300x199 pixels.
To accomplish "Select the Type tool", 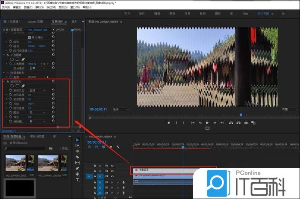I will [x=77, y=180].
